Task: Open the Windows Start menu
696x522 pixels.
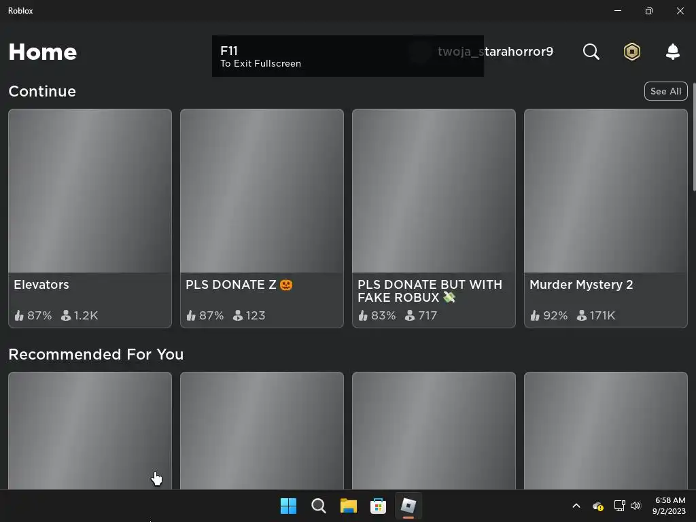Action: [x=288, y=506]
